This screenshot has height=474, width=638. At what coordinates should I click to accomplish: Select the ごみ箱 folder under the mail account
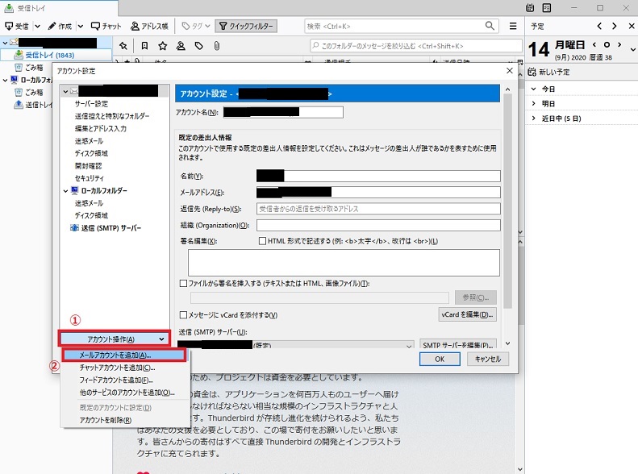34,68
